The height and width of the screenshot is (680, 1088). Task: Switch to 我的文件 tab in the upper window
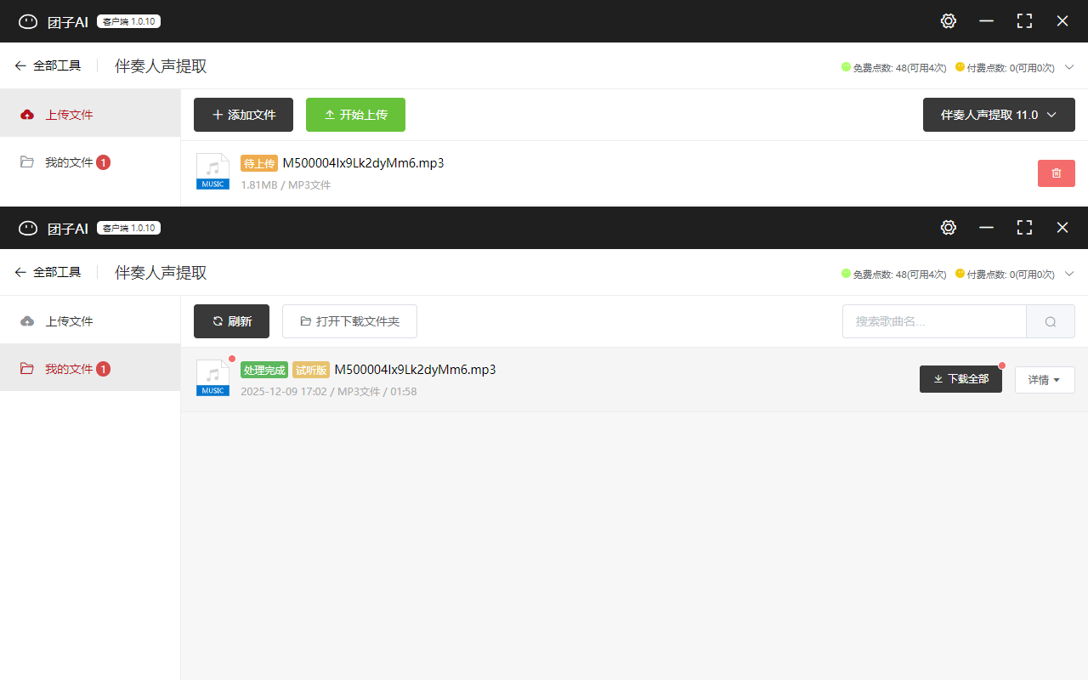click(x=68, y=162)
